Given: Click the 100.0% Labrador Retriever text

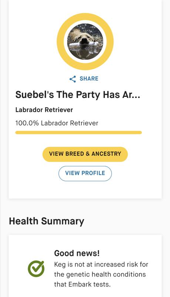Looking at the screenshot, I should (57, 123).
